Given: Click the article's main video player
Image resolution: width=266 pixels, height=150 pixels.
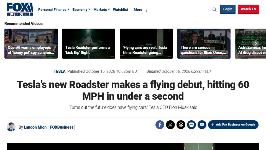Looking at the screenshot, I should click(133, 146).
